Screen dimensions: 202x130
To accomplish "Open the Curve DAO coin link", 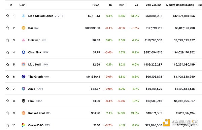I will 36,125.
